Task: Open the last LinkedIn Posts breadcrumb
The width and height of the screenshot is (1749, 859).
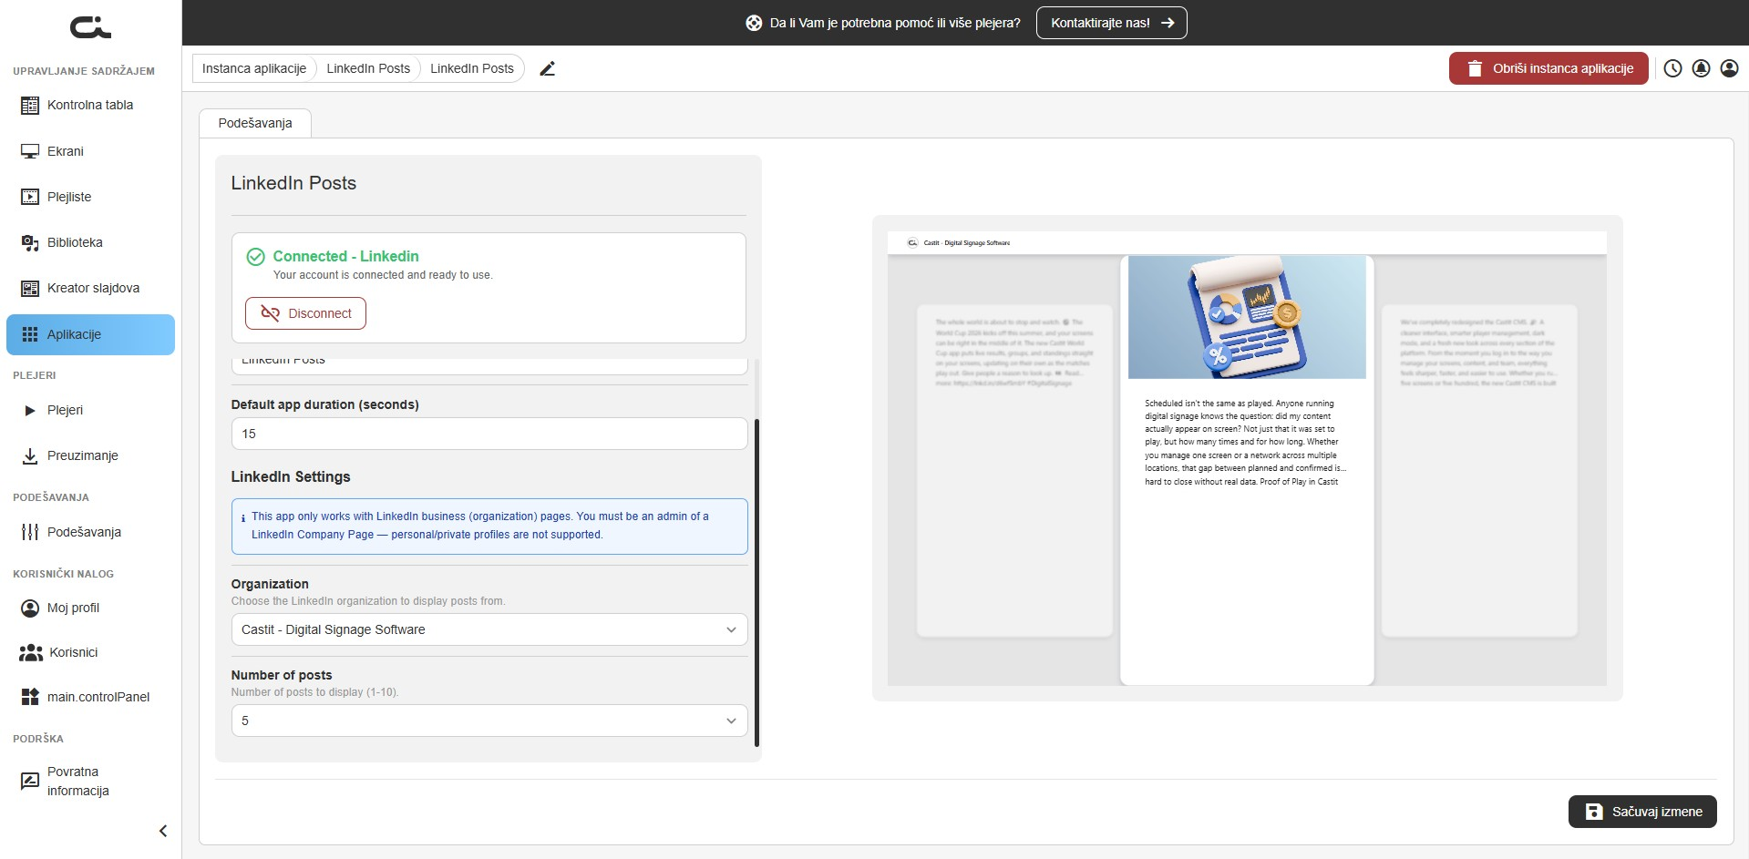Action: pyautogui.click(x=472, y=68)
